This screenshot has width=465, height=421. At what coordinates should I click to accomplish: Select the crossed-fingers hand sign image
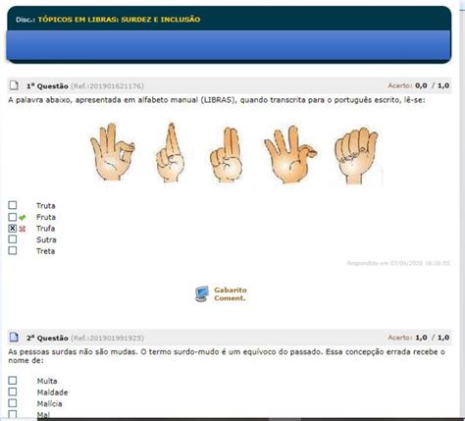[170, 152]
